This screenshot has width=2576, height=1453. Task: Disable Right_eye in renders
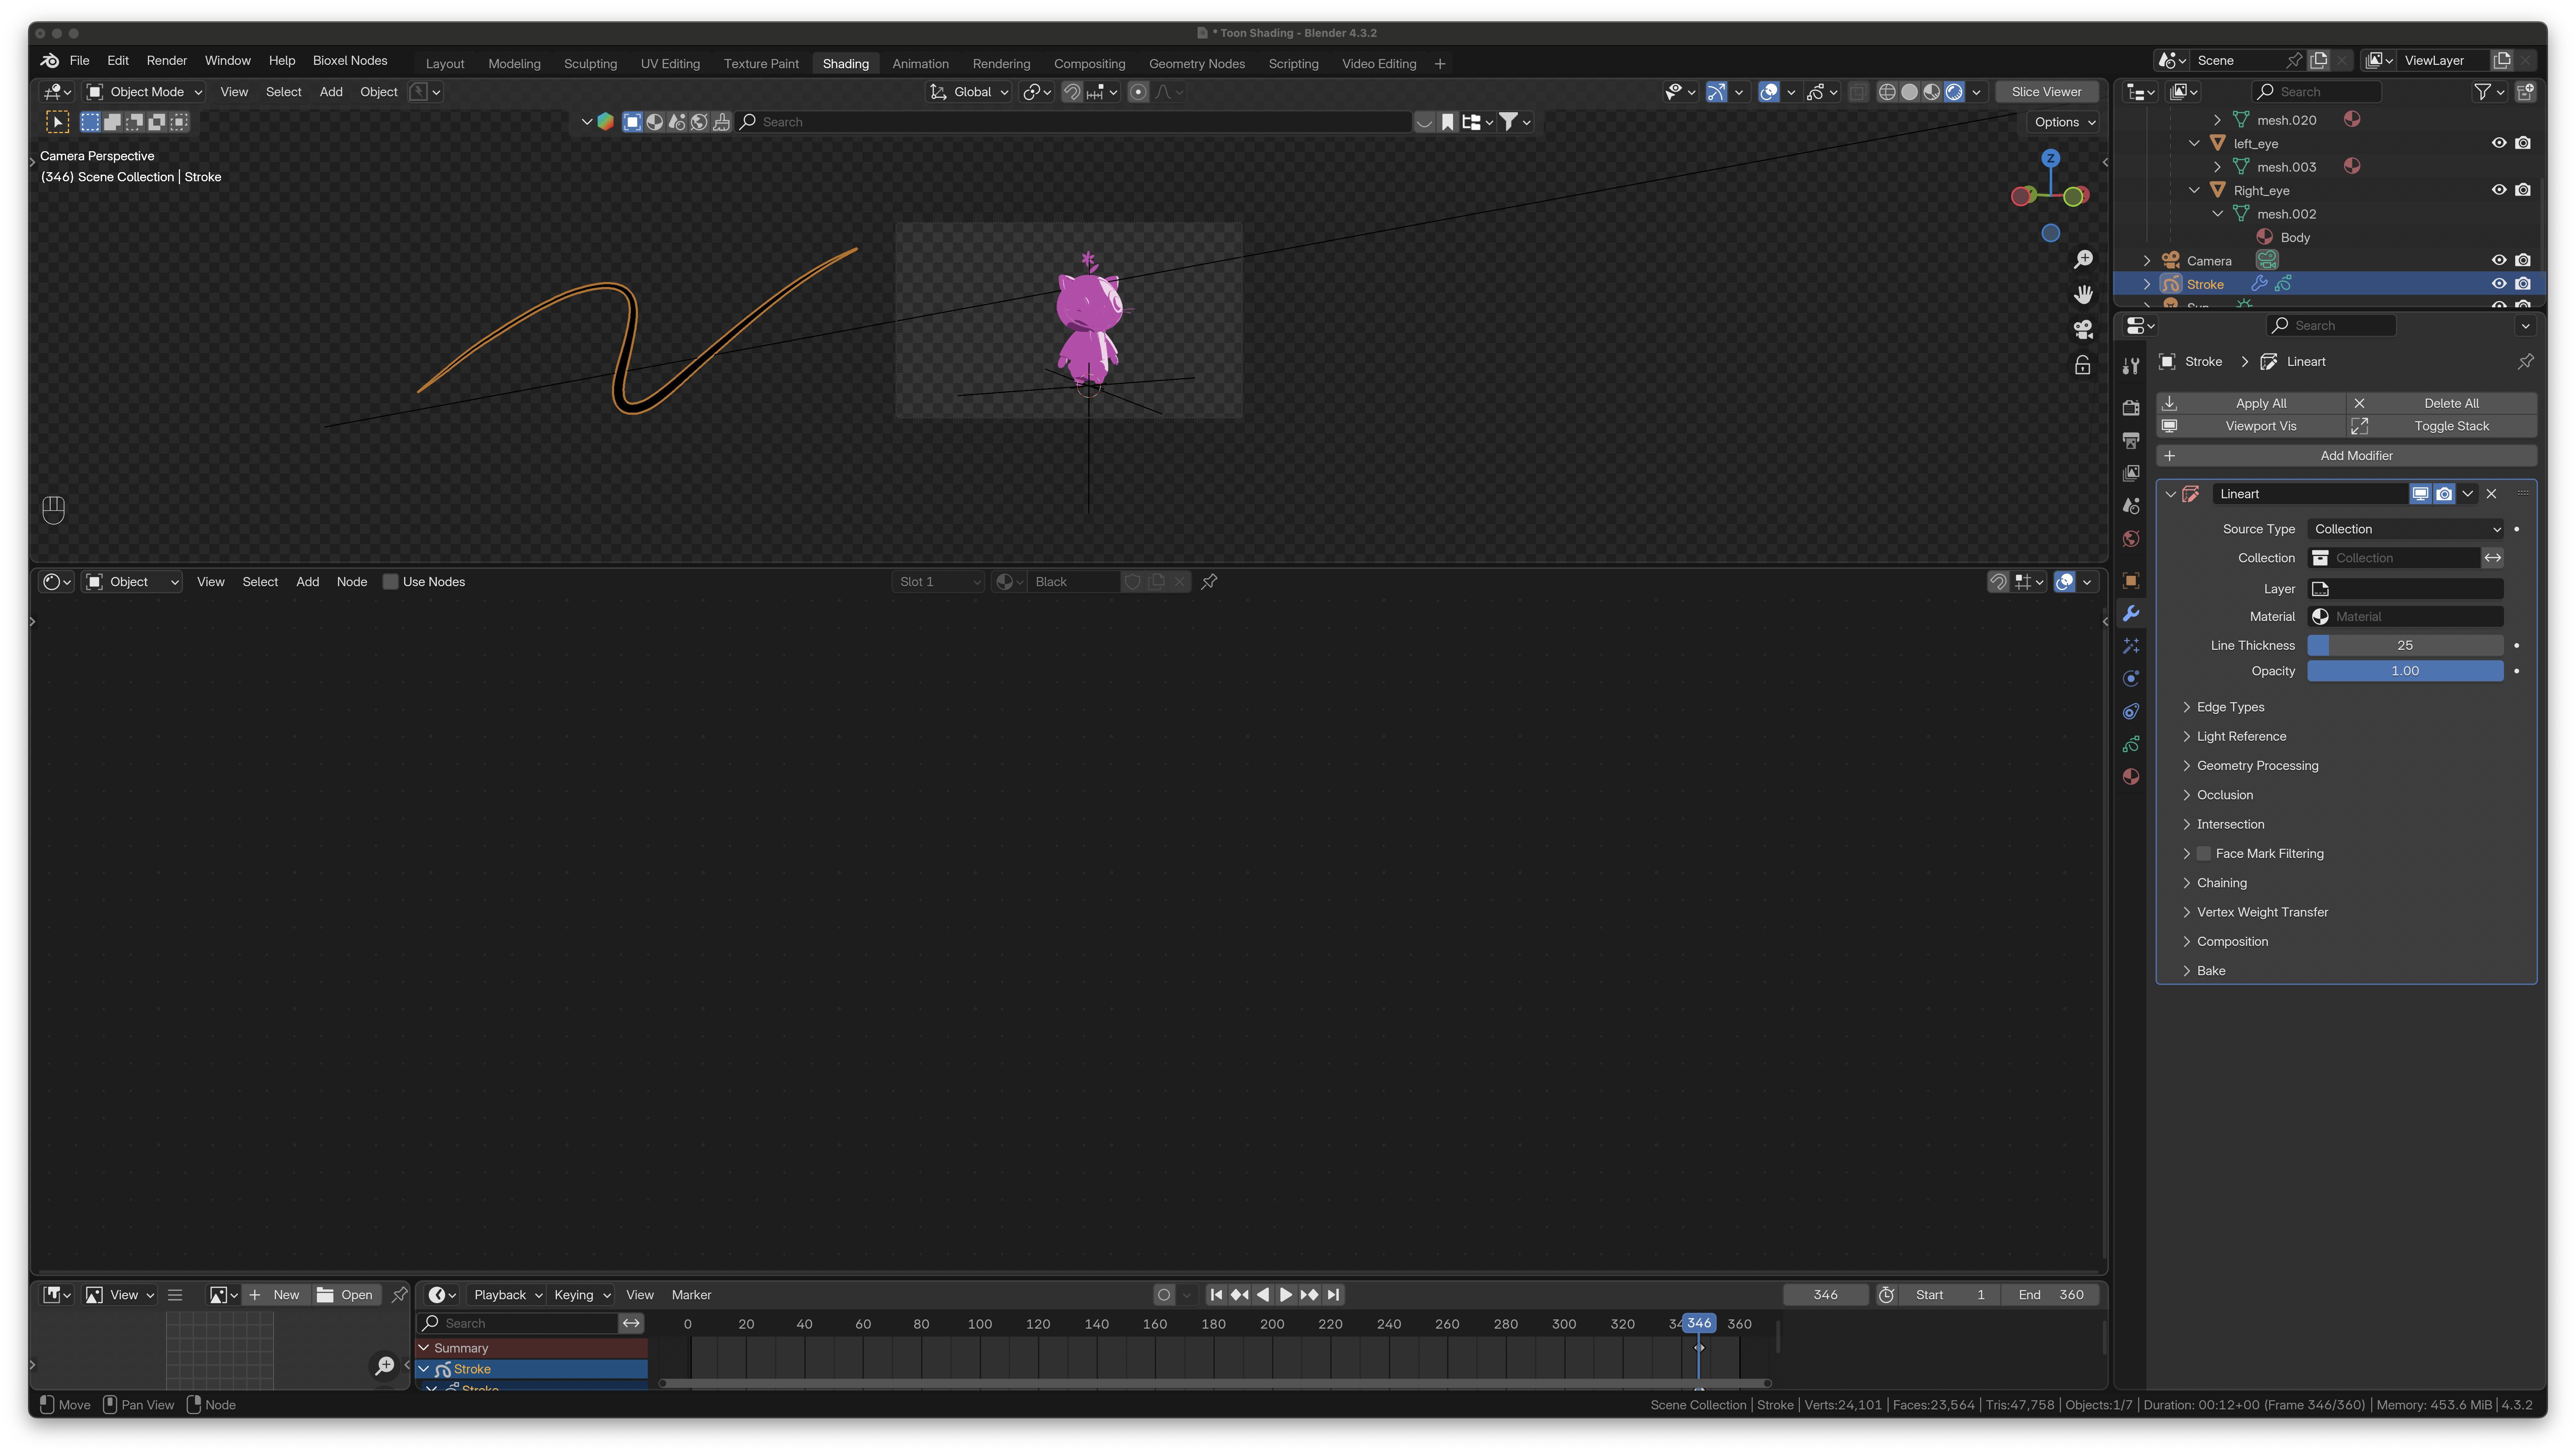point(2523,190)
